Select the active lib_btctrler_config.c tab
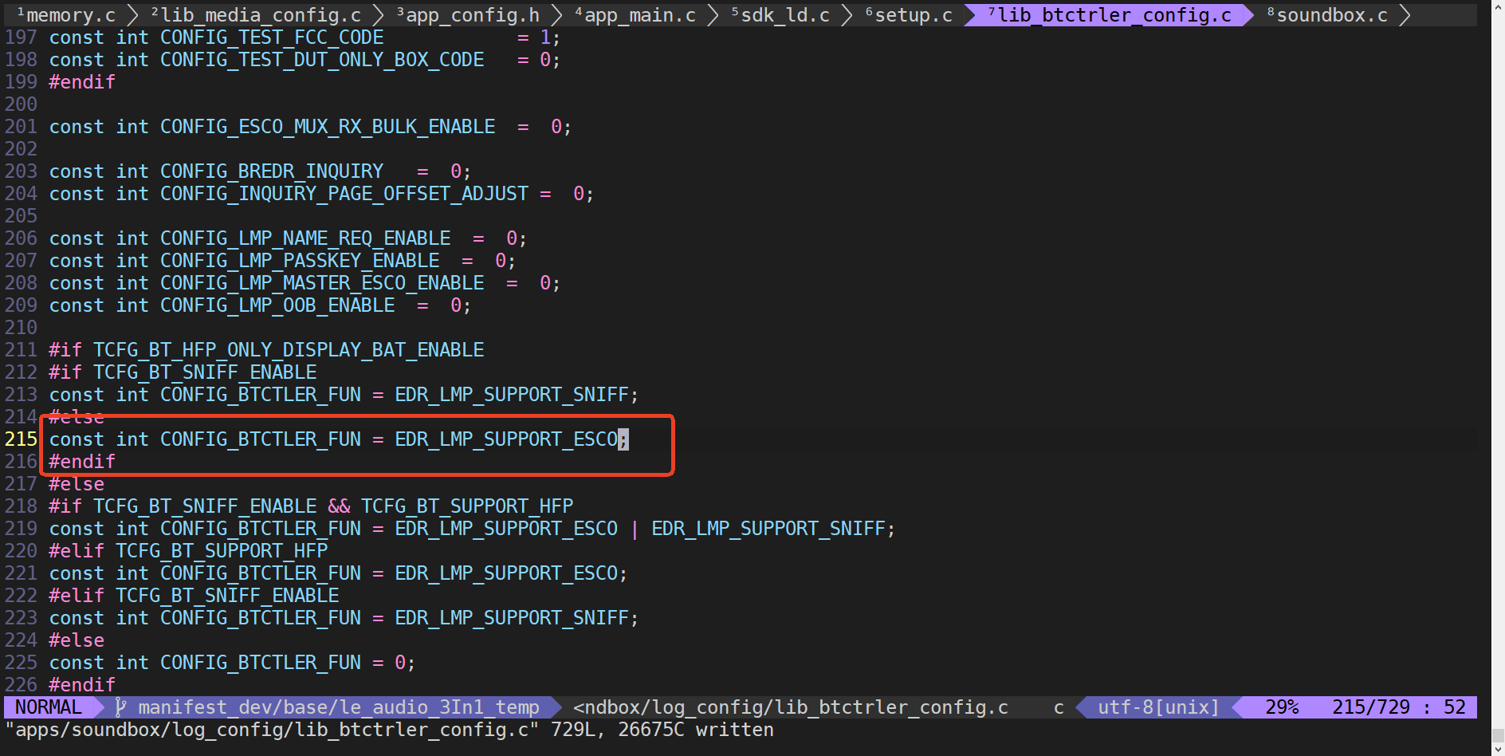Viewport: 1505px width, 756px height. pyautogui.click(x=1109, y=15)
